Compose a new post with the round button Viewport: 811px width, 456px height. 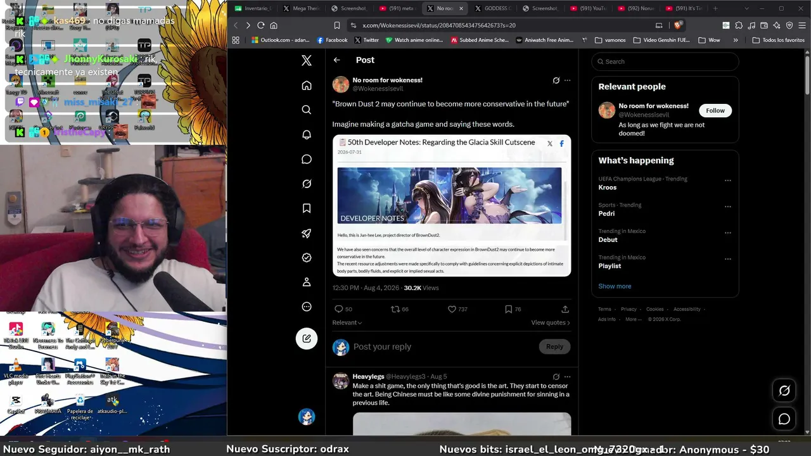(x=307, y=338)
